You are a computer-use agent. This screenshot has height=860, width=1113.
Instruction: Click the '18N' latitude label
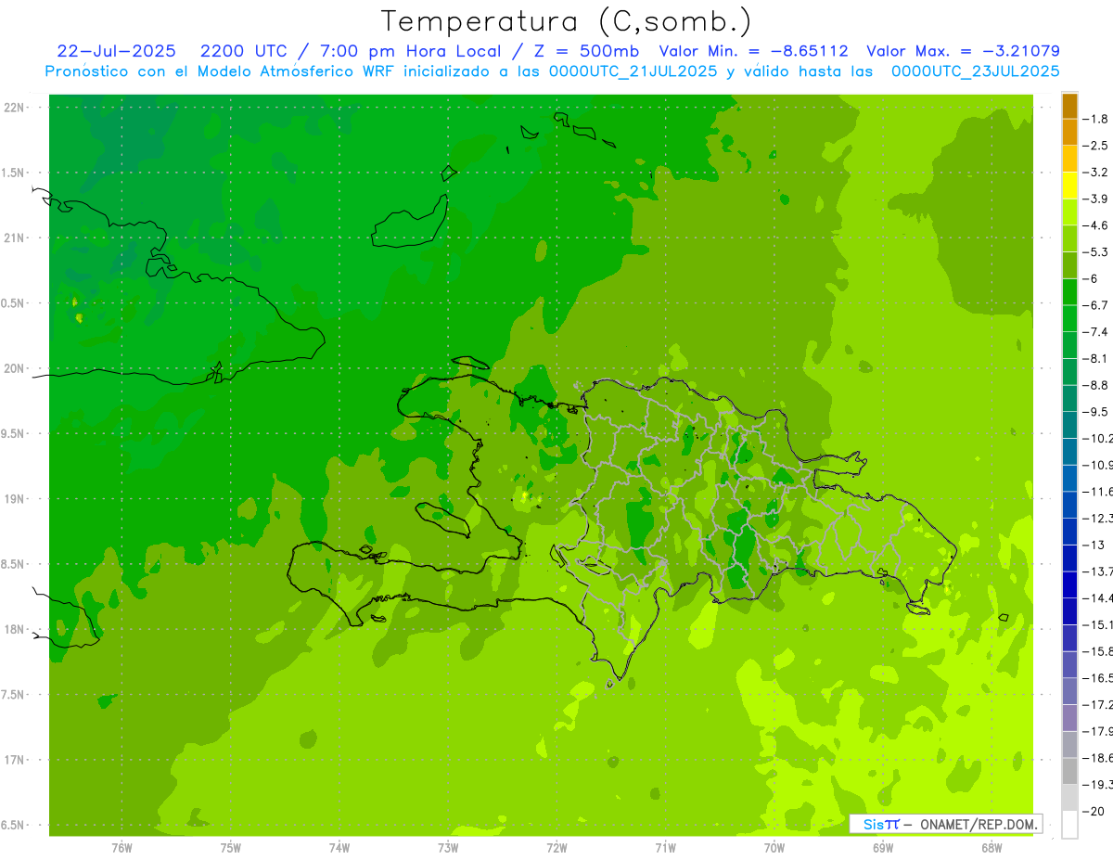(14, 629)
